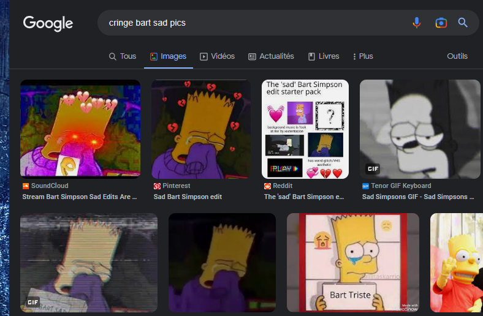Click the Tenor GIF Keyboard source name
The height and width of the screenshot is (316, 483).
coord(401,186)
